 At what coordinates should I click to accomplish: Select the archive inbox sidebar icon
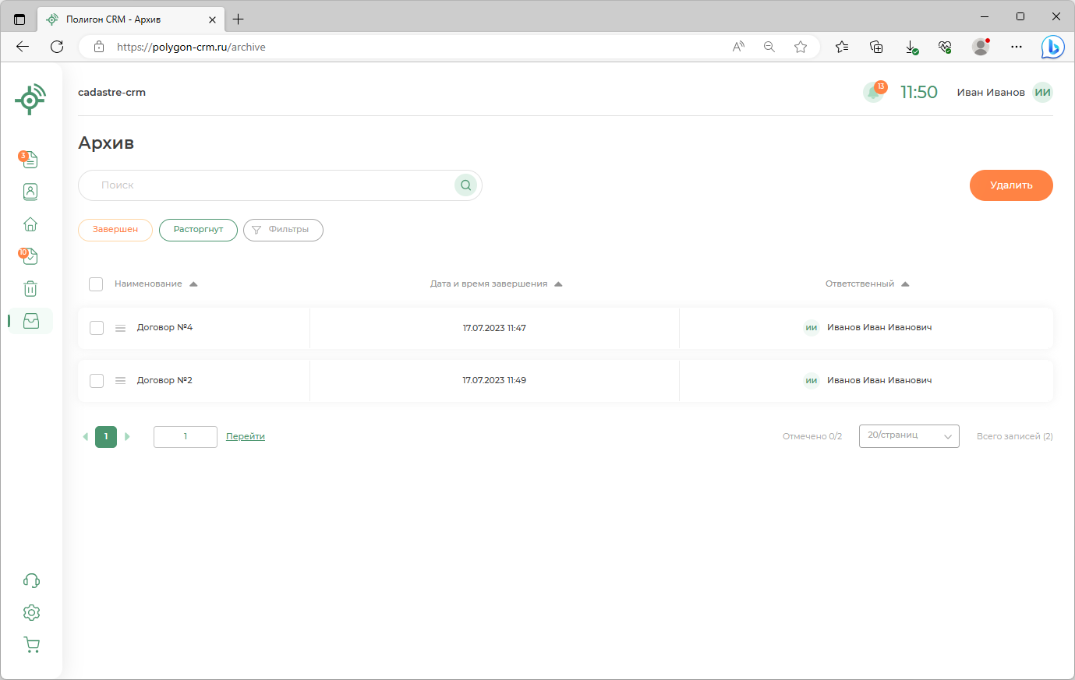pyautogui.click(x=31, y=321)
